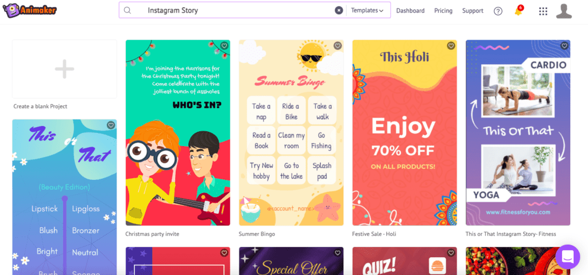588x275 pixels.
Task: Click the Animaker logo
Action: tap(30, 10)
